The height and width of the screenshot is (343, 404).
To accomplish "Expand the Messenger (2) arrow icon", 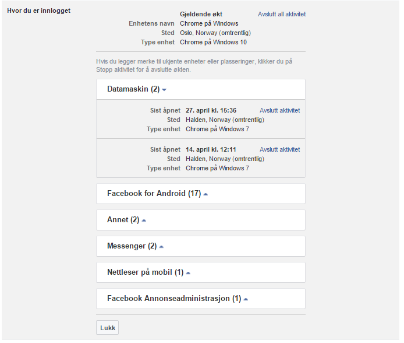I will tap(161, 247).
